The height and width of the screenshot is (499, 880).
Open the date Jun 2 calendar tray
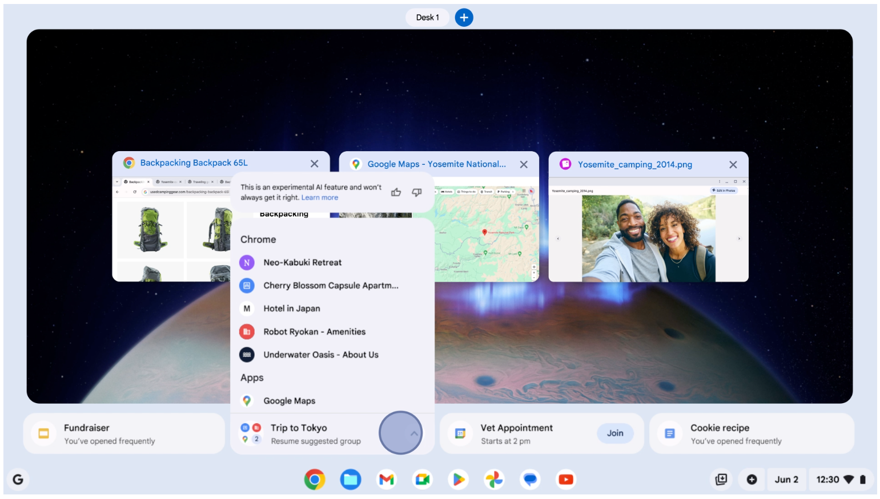786,480
